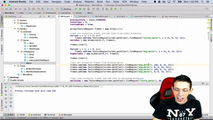Switch to MarioBros.java tab

tap(101, 16)
